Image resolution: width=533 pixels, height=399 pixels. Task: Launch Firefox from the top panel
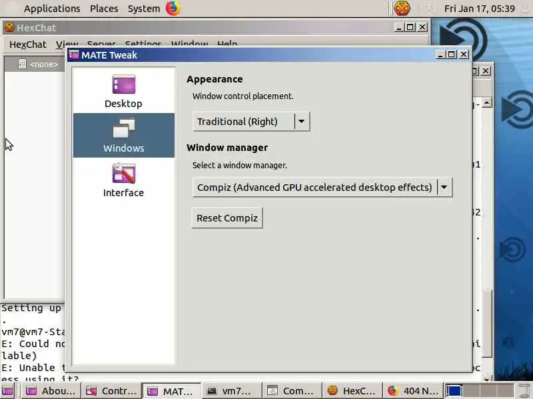[173, 8]
